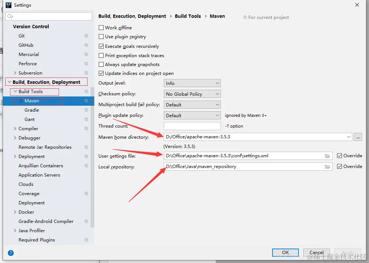Viewport: 369px width, 263px height.
Task: Click the project-level icon beside Git
Action: coord(86,36)
